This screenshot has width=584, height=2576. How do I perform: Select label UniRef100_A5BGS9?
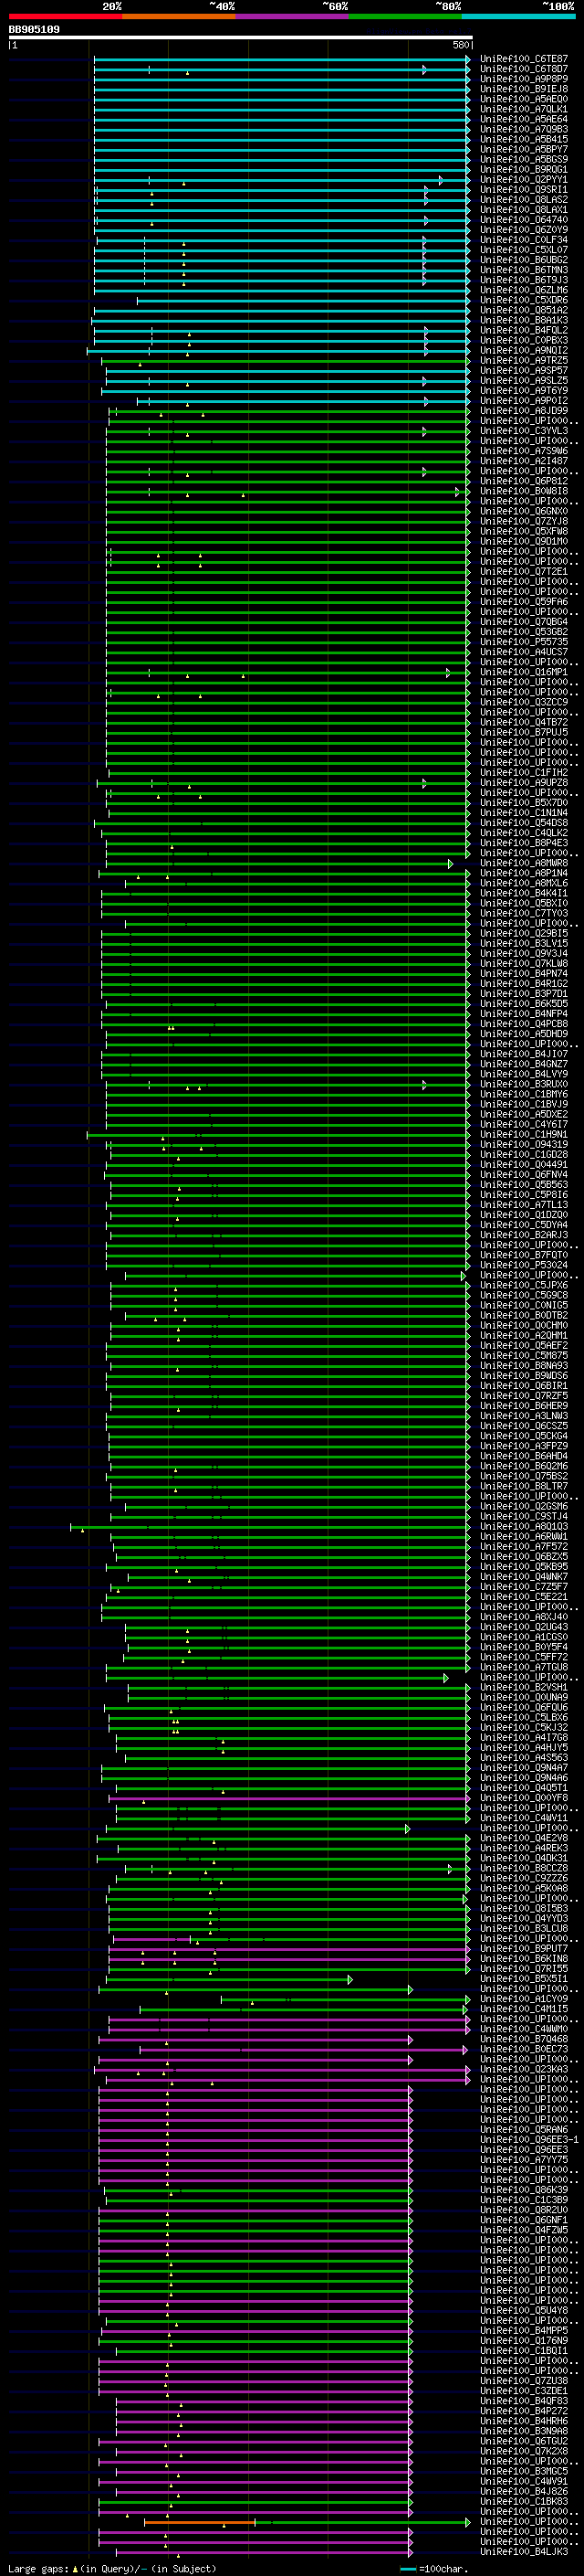tap(523, 159)
